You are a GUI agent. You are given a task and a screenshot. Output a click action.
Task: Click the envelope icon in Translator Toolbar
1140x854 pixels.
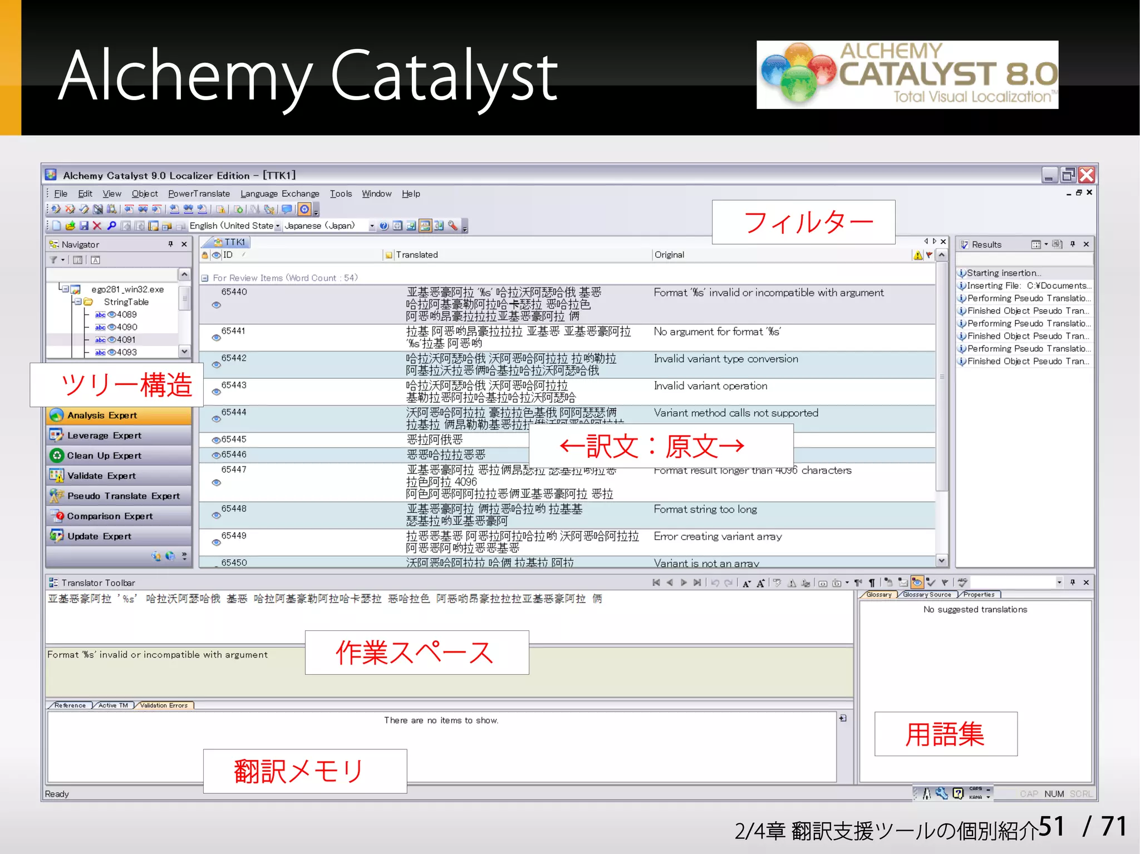pyautogui.click(x=903, y=583)
